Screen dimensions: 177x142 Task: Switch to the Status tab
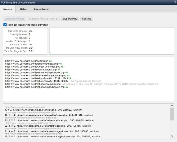[23, 9]
